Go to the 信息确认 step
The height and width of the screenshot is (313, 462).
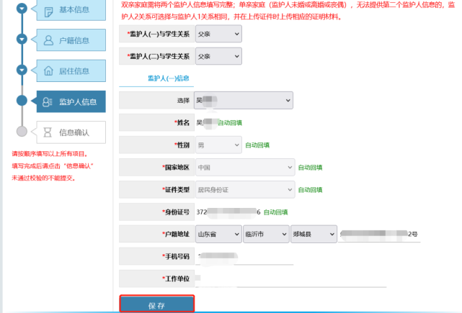point(71,132)
